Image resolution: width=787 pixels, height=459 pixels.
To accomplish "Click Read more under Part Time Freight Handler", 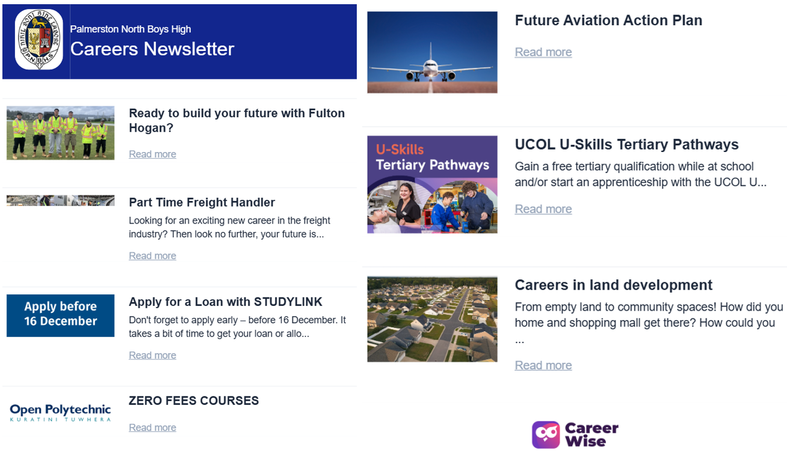I will point(152,256).
